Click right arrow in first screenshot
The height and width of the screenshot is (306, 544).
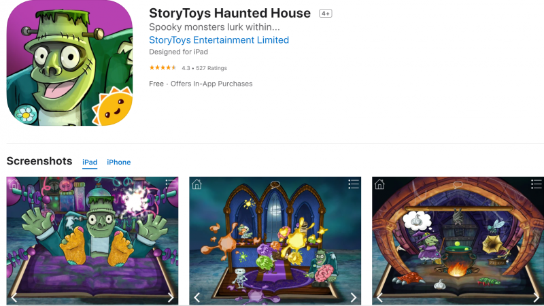pyautogui.click(x=171, y=297)
